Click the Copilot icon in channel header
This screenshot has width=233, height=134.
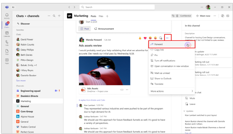coord(222,16)
